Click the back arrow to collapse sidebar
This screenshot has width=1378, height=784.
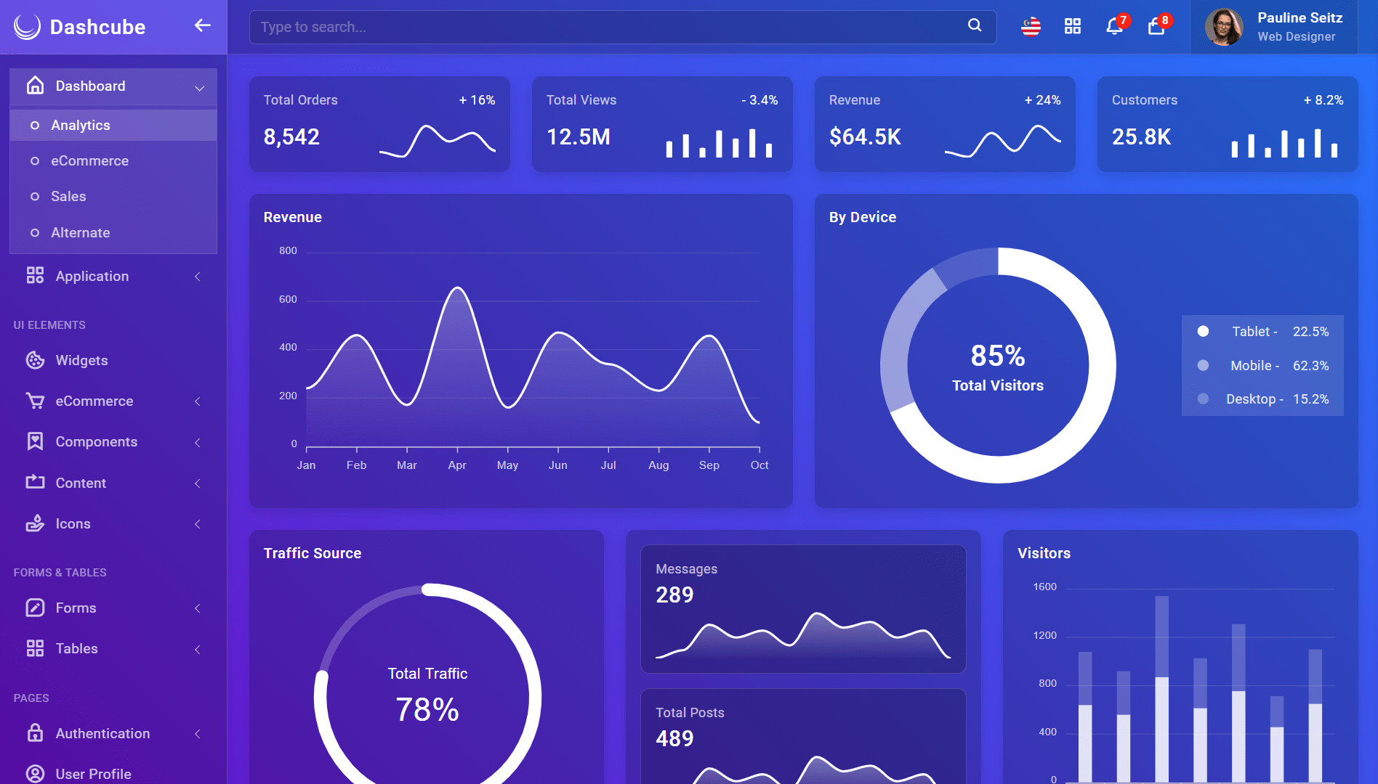[202, 26]
